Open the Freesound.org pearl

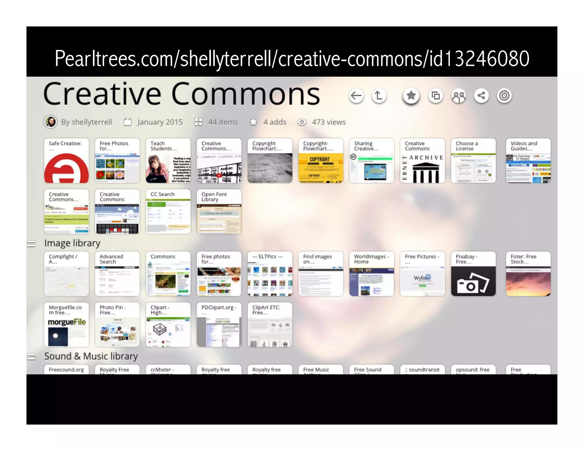[66, 370]
